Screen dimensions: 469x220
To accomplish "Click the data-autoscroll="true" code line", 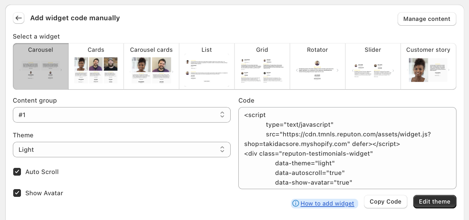I will [x=310, y=173].
